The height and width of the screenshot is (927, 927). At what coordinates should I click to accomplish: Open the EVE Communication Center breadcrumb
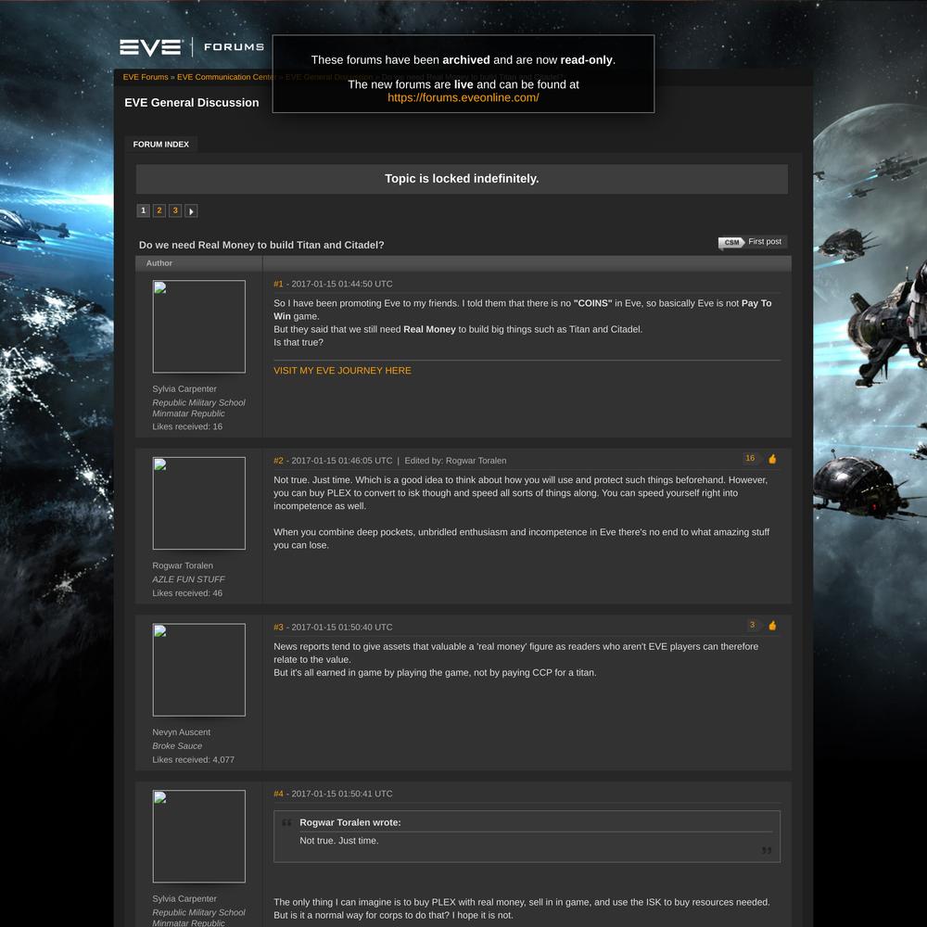pos(226,77)
